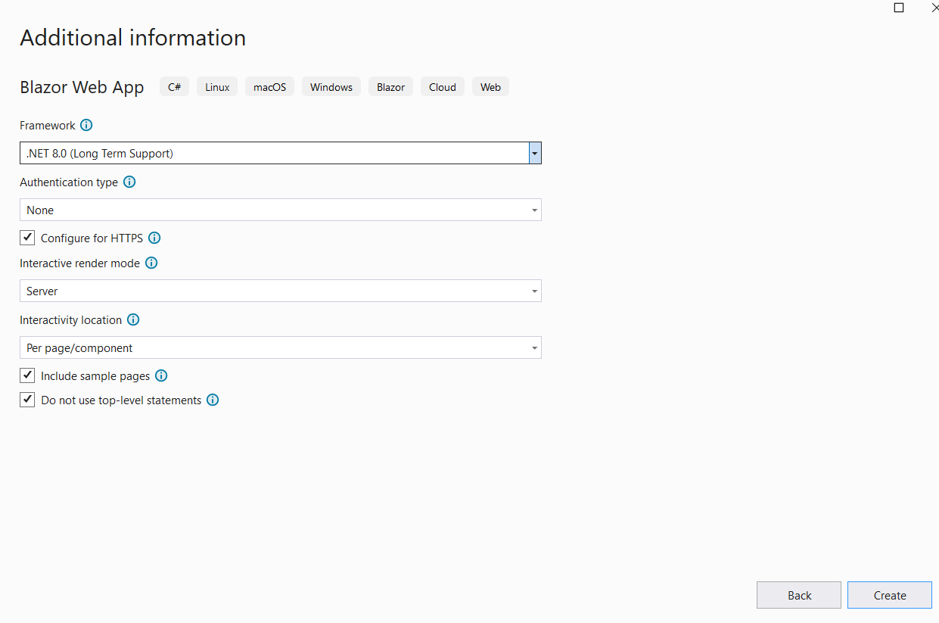This screenshot has width=939, height=623.
Task: Click the Linux tag
Action: point(217,87)
